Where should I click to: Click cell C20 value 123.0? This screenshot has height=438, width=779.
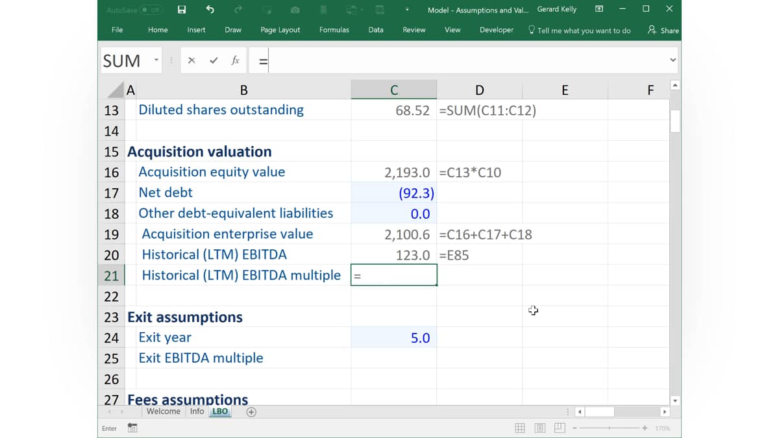tap(394, 255)
